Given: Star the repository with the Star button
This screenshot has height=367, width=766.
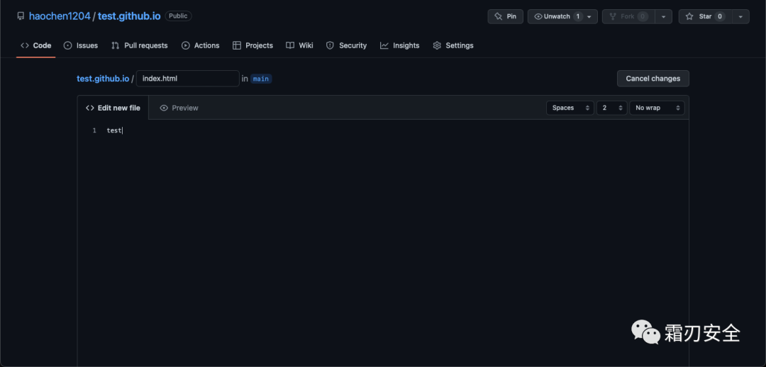Looking at the screenshot, I should tap(705, 16).
